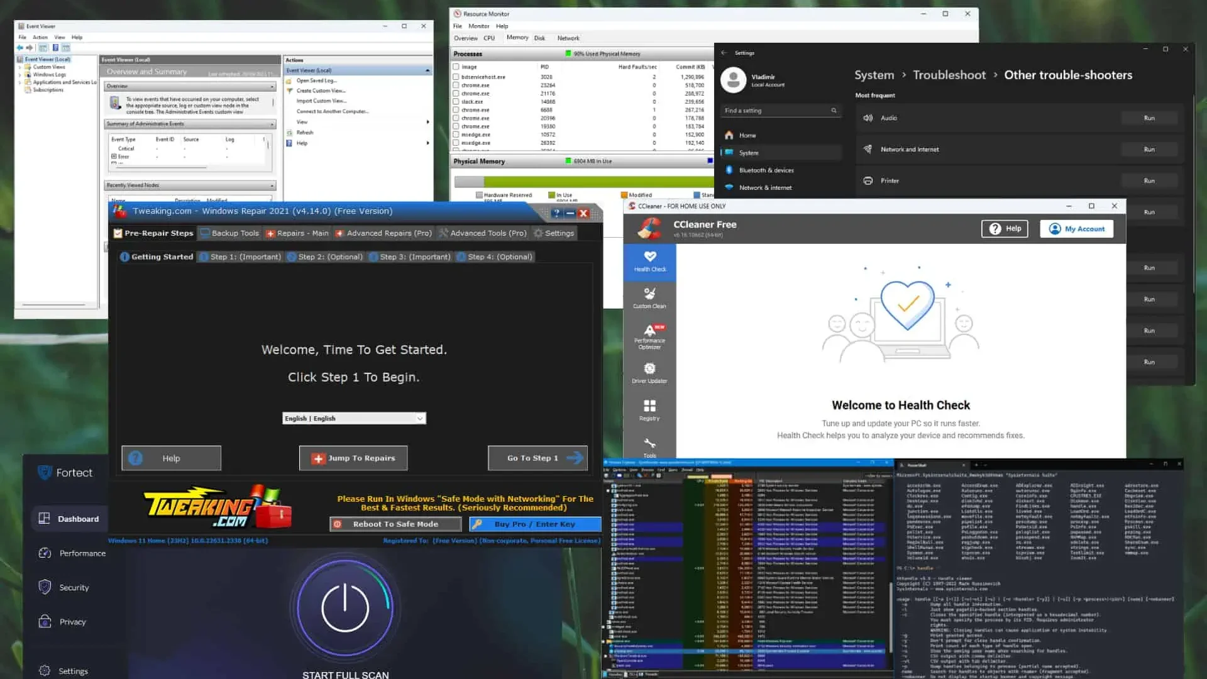Click the Vladimir account avatar in Settings

733,80
